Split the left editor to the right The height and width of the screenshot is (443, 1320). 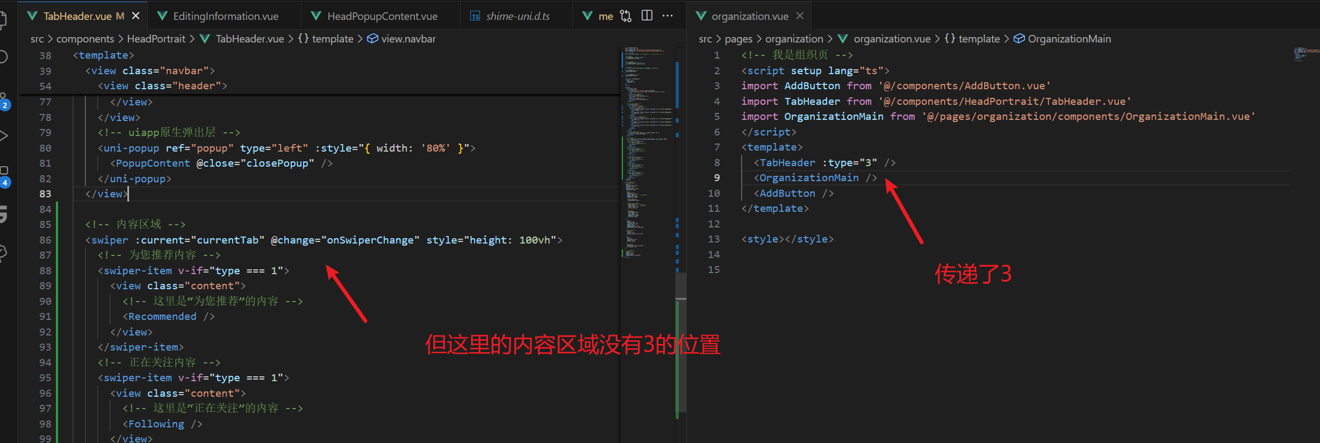pyautogui.click(x=647, y=16)
